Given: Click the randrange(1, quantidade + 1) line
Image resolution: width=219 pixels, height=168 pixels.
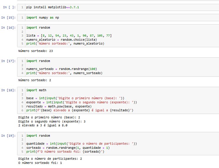Looking at the screenshot, I should [68, 148].
